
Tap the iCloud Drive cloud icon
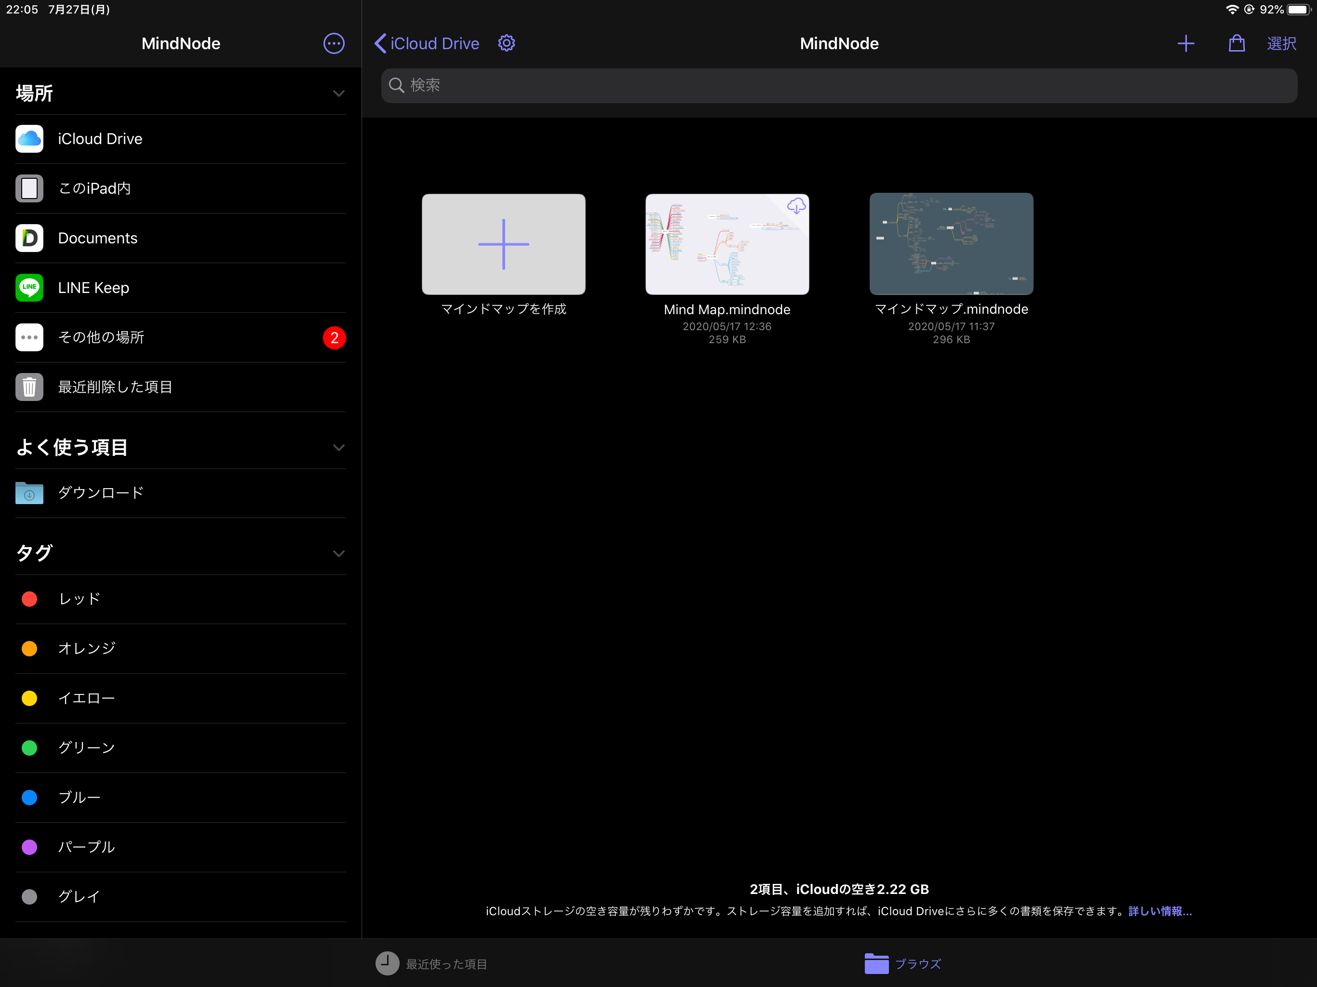29,139
